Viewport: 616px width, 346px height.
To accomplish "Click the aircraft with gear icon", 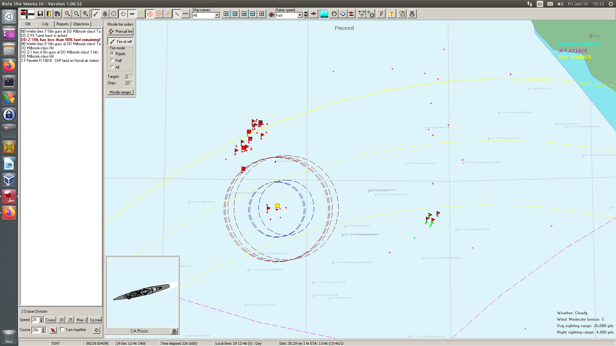I will (371, 14).
